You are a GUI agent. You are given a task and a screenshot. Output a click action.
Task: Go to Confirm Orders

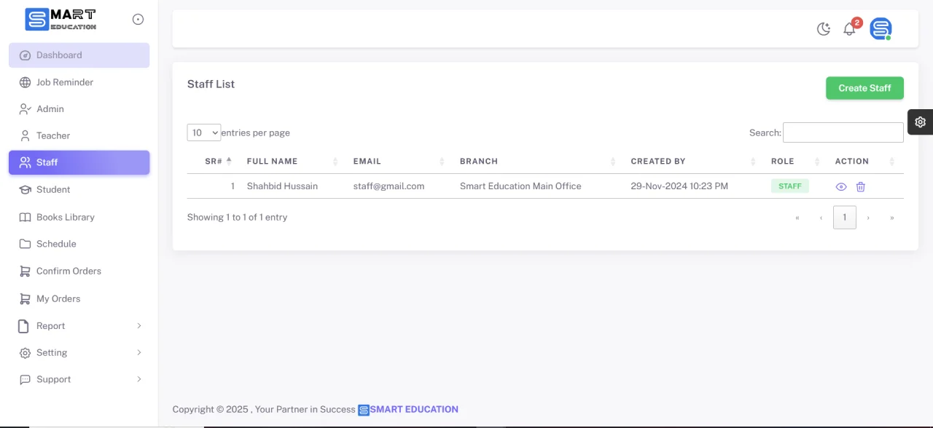tap(79, 271)
